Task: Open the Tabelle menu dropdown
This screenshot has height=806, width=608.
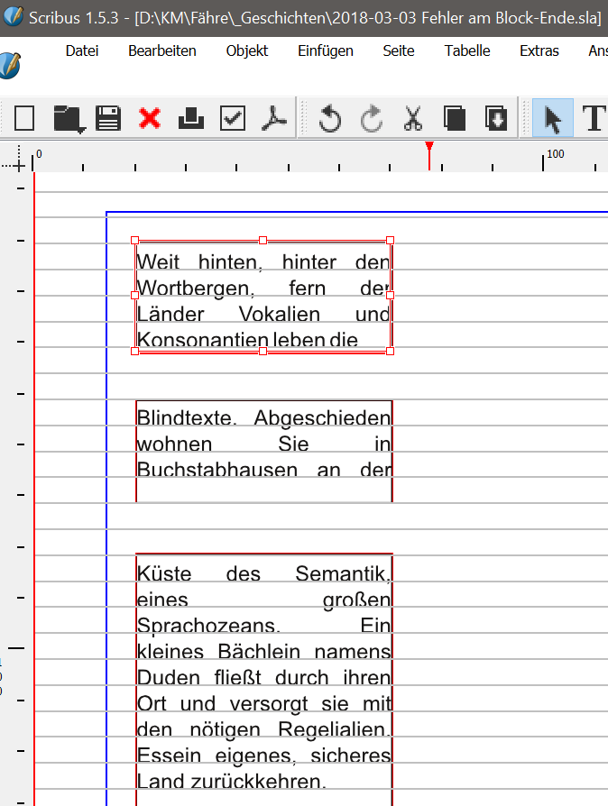Action: point(467,51)
